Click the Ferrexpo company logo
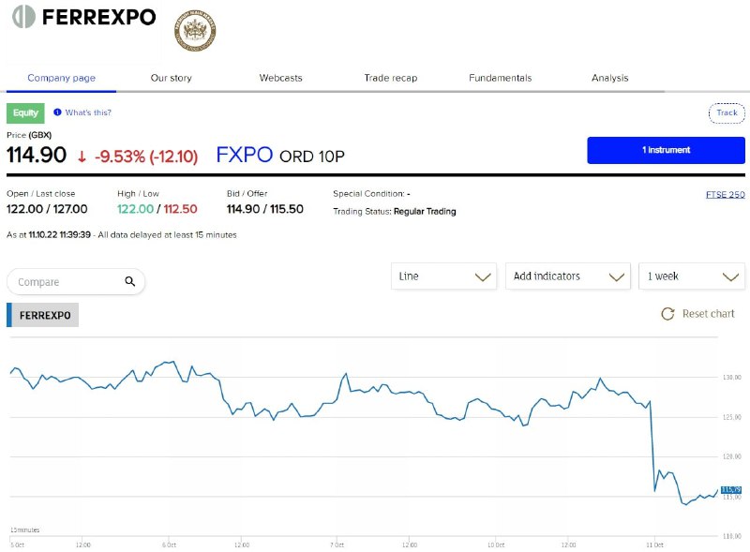This screenshot has width=750, height=552. click(x=84, y=17)
